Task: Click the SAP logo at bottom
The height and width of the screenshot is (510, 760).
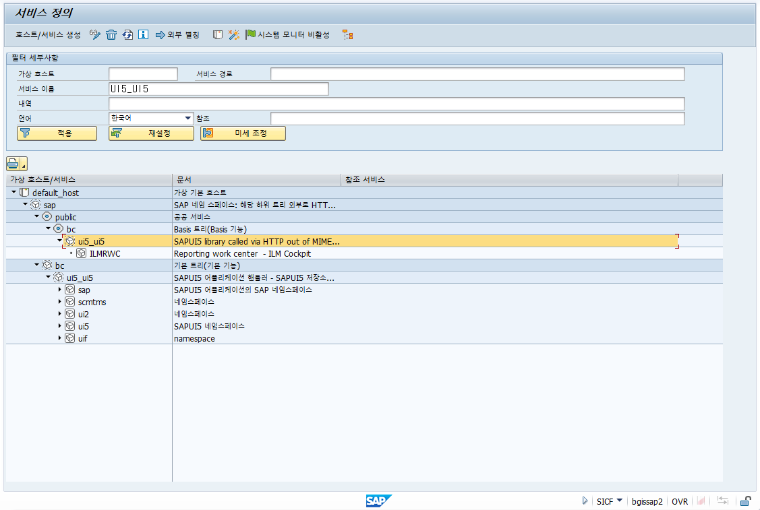Action: click(378, 501)
